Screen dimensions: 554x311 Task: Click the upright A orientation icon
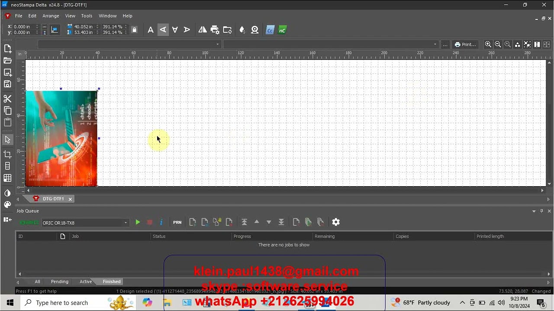pyautogui.click(x=151, y=30)
